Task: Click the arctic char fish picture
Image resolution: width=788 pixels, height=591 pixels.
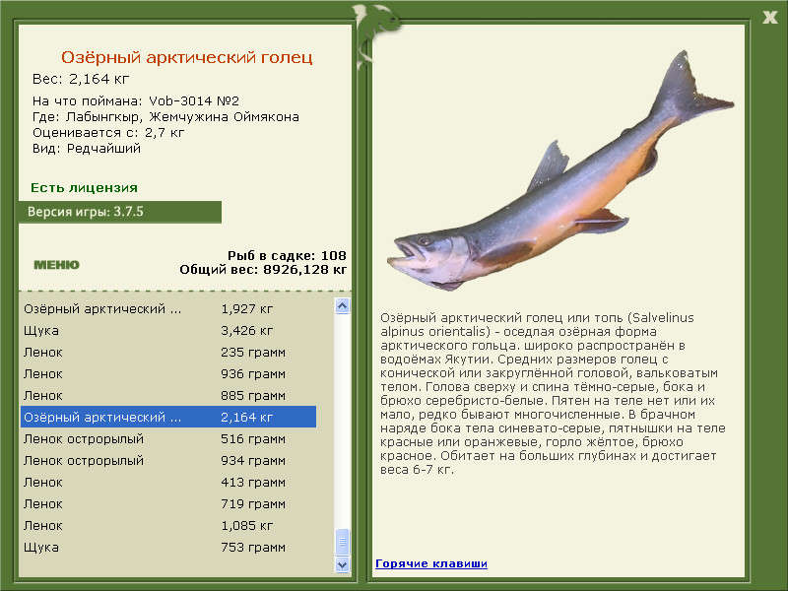Action: point(560,170)
